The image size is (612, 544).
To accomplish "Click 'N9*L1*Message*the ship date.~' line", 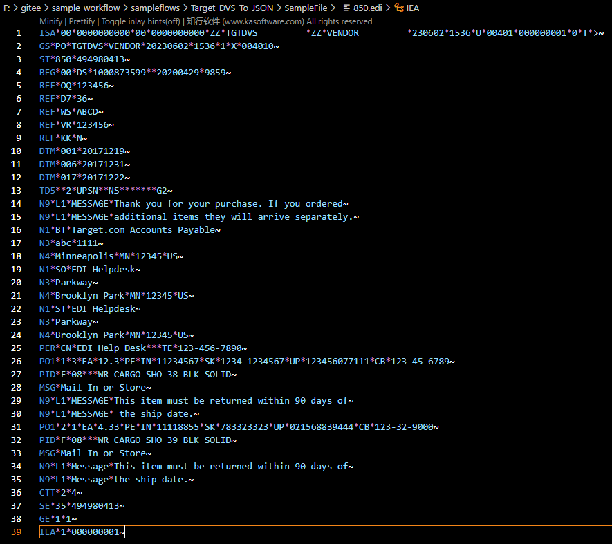I will tap(117, 480).
